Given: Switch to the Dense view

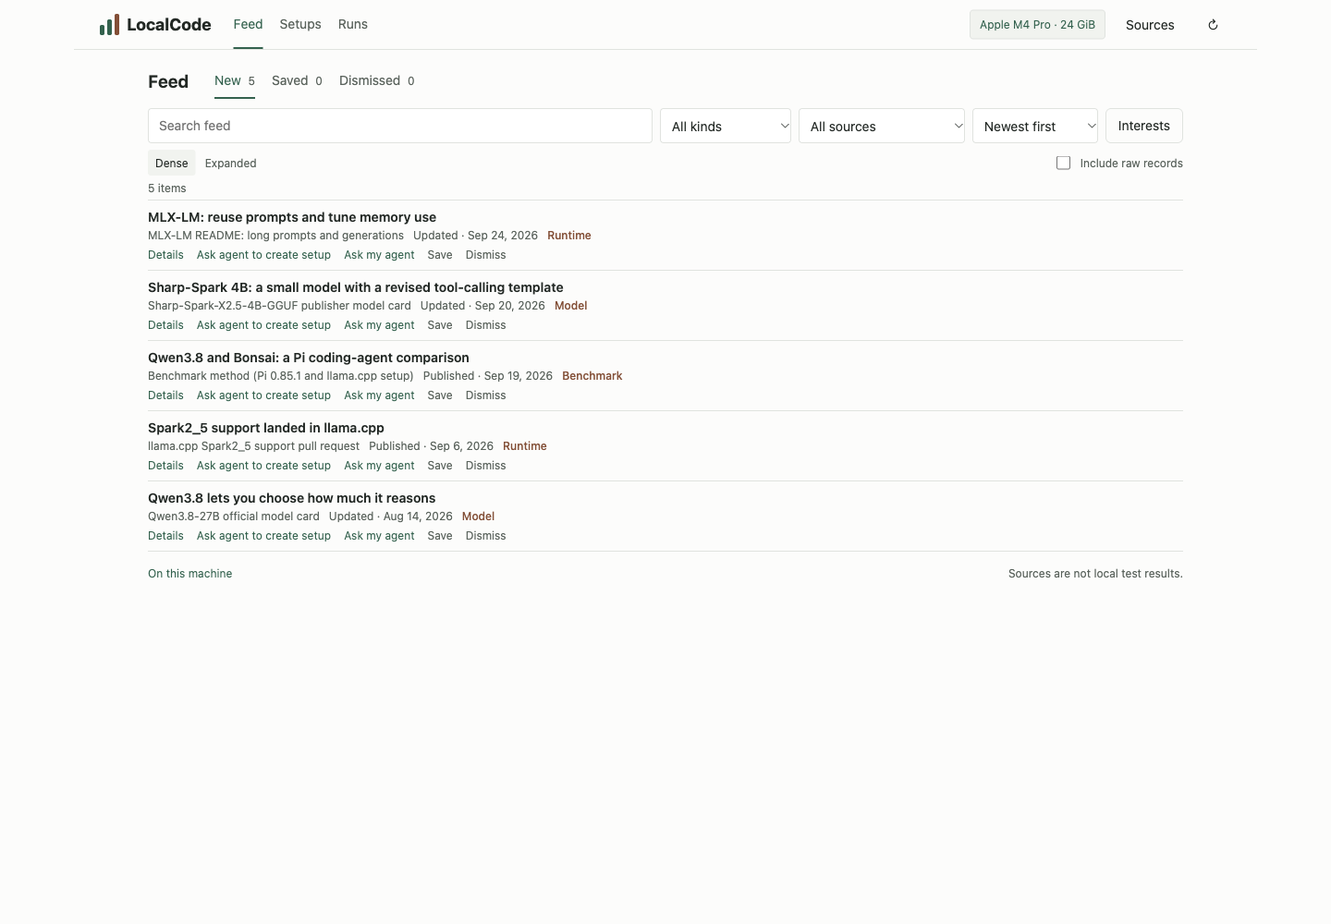Looking at the screenshot, I should coord(172,163).
